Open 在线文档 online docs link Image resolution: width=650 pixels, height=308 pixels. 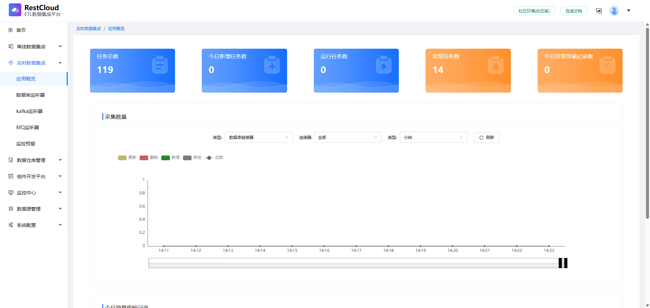[x=574, y=11]
